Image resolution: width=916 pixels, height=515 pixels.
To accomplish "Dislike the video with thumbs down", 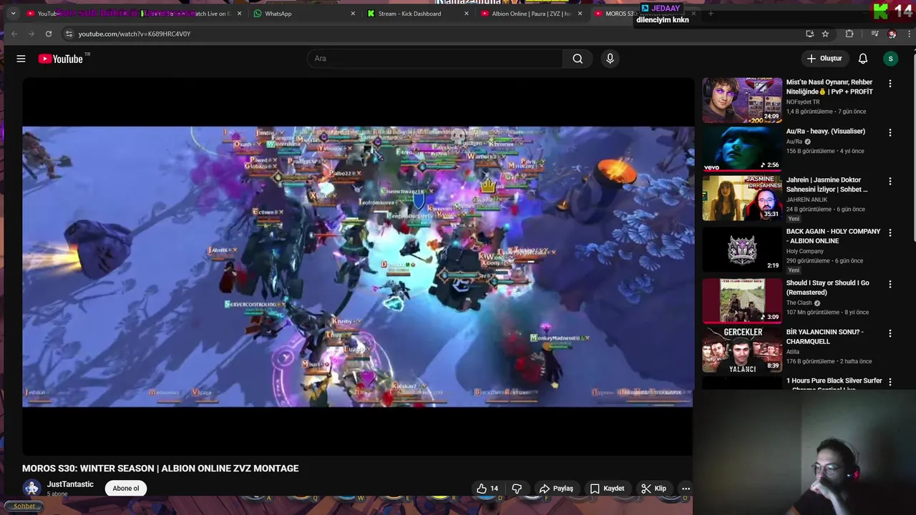I will [x=517, y=489].
